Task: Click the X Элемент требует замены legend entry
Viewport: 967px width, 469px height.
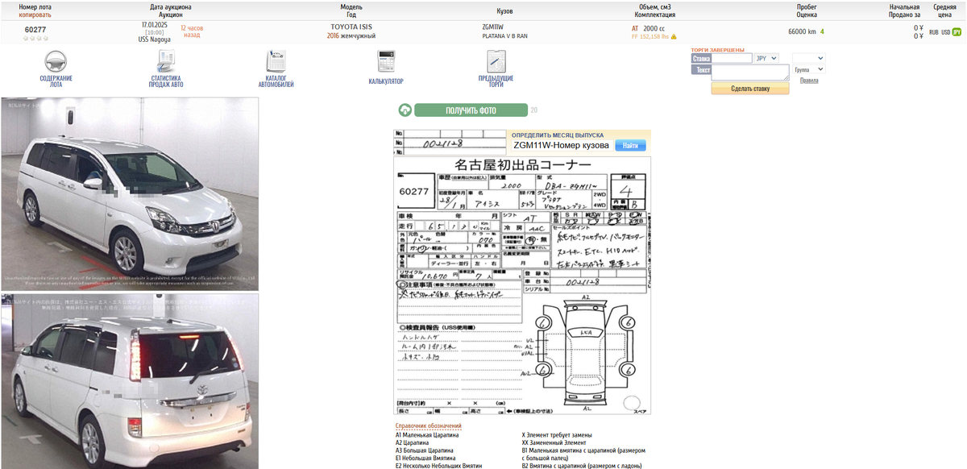Action: [x=557, y=434]
